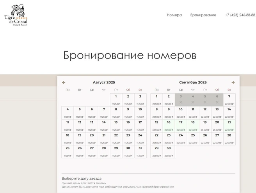Image resolution: width=256 pixels, height=193 pixels.
Task: Choose August 27 date cell
Action: [92, 152]
